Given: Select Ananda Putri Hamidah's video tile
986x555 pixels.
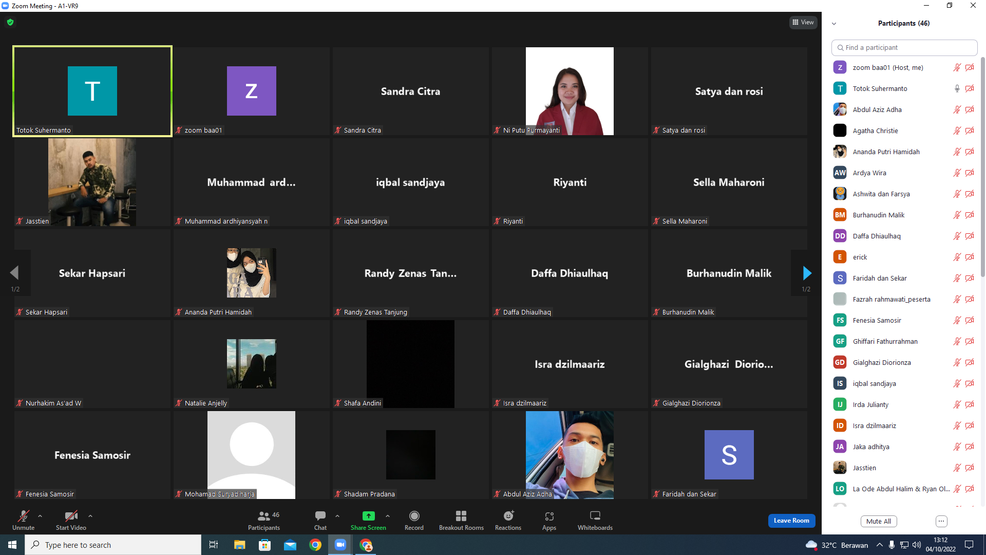Looking at the screenshot, I should pyautogui.click(x=252, y=273).
